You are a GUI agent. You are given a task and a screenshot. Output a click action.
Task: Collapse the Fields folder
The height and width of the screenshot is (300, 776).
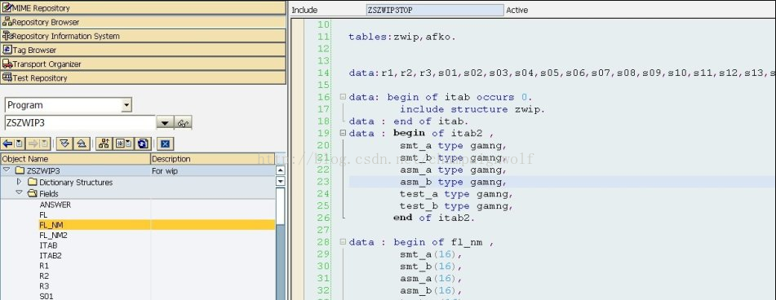coord(19,193)
